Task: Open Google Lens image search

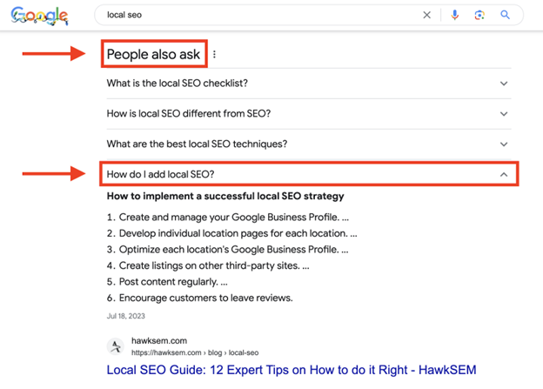Action: pos(479,15)
